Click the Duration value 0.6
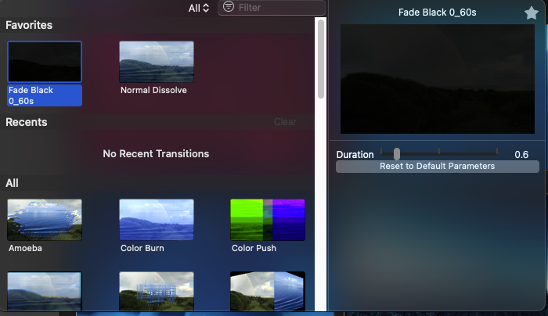Screen dimensions: 548x316 521,155
